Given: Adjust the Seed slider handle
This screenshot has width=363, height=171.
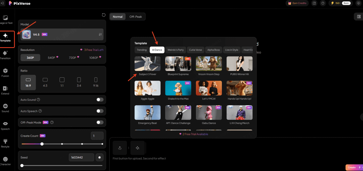Looking at the screenshot, I should click(x=22, y=166).
